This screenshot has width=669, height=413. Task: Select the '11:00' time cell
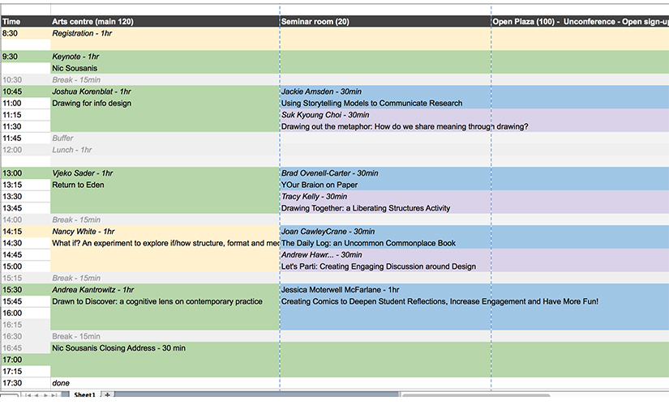pos(26,103)
